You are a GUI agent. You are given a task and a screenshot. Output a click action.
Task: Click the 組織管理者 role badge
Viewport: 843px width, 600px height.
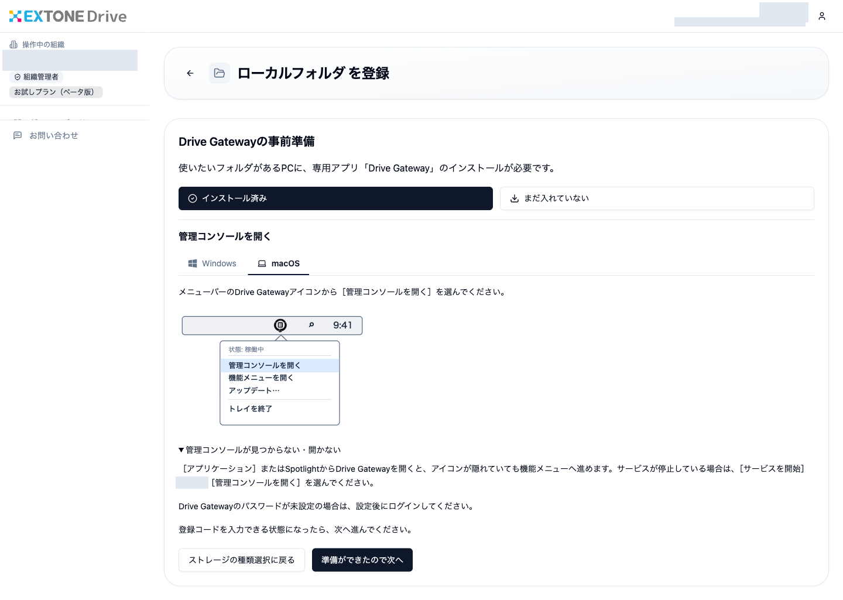click(36, 77)
